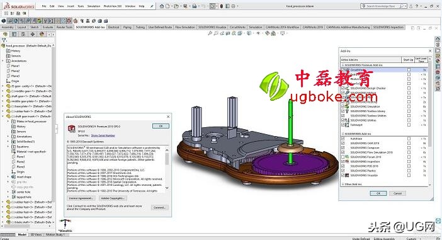This screenshot has height=240, width=442.
Task: Open the ConfigurationManager tab icon
Action: point(23,34)
